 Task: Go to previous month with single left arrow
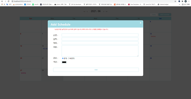[87, 11]
